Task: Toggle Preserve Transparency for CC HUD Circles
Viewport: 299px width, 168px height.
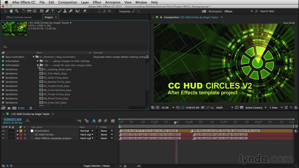Action: (97, 134)
